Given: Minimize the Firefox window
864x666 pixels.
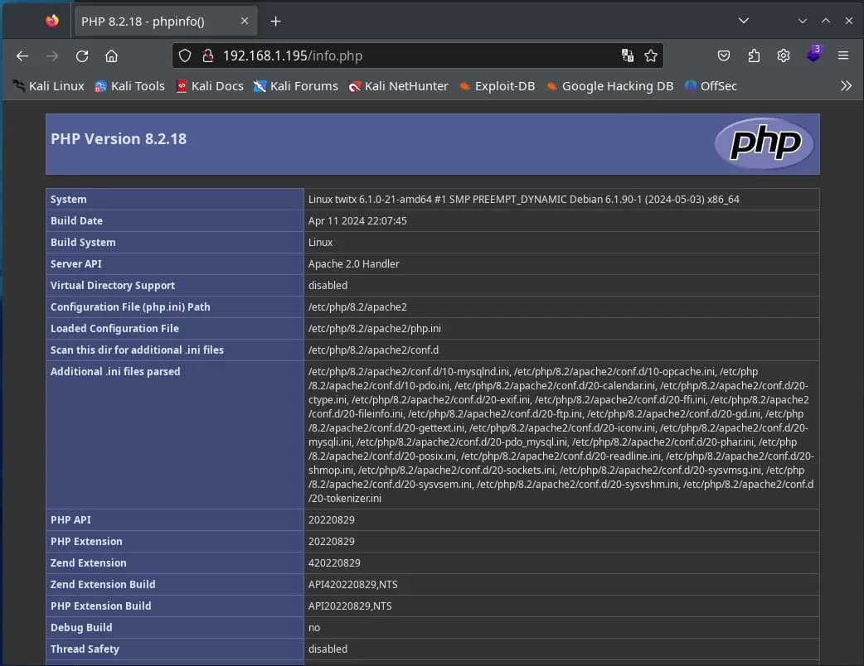Looking at the screenshot, I should tap(803, 21).
